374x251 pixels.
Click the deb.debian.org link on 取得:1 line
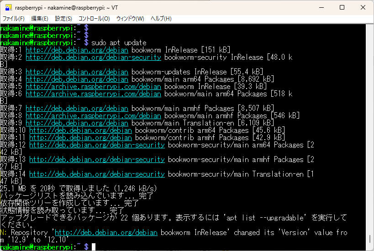pyautogui.click(x=77, y=50)
